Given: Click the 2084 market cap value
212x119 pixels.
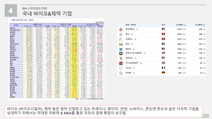Looking at the screenshot, I should click(x=179, y=44).
